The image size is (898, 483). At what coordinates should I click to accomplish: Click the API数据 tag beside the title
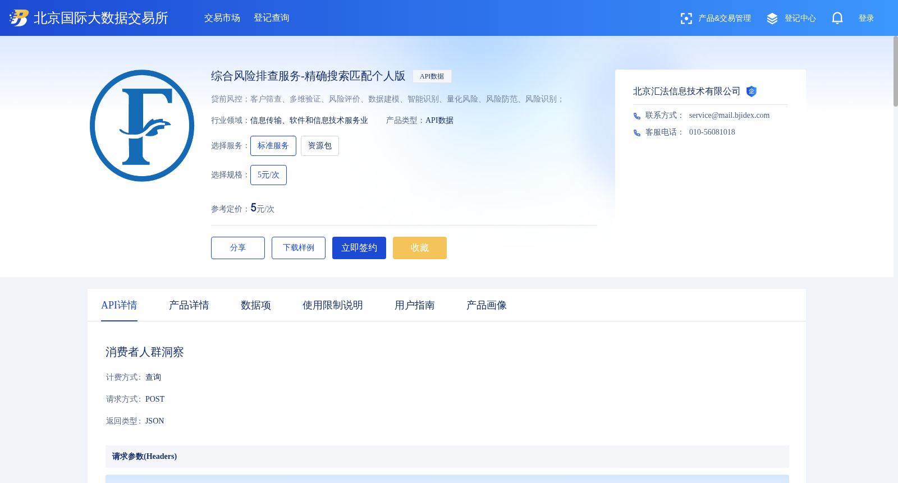point(432,76)
